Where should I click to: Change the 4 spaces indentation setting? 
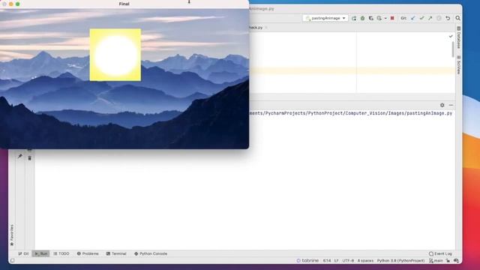[365, 260]
